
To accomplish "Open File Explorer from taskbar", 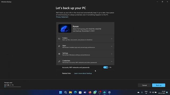I will tap(70, 92).
